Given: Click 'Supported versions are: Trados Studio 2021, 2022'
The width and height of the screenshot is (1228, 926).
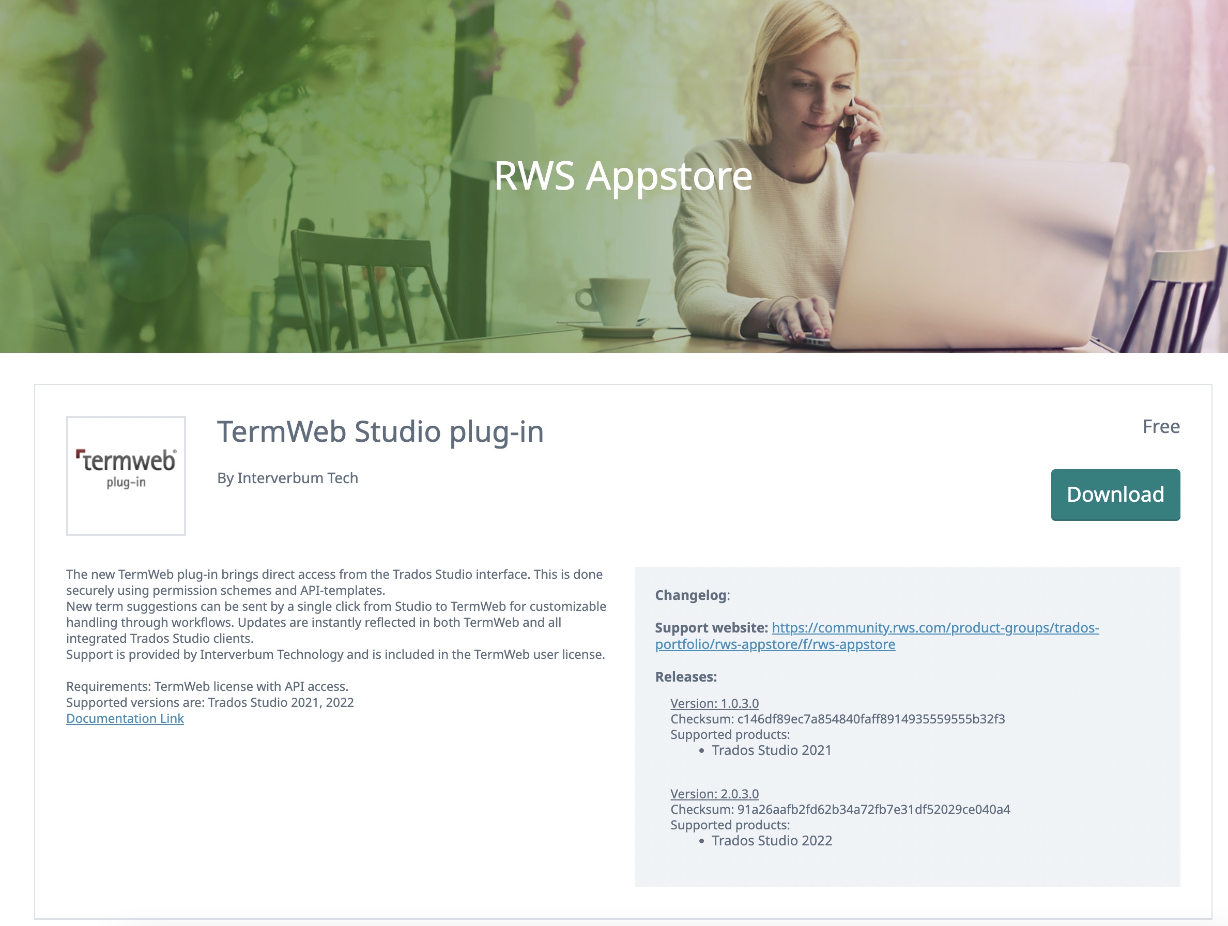Looking at the screenshot, I should pos(210,702).
